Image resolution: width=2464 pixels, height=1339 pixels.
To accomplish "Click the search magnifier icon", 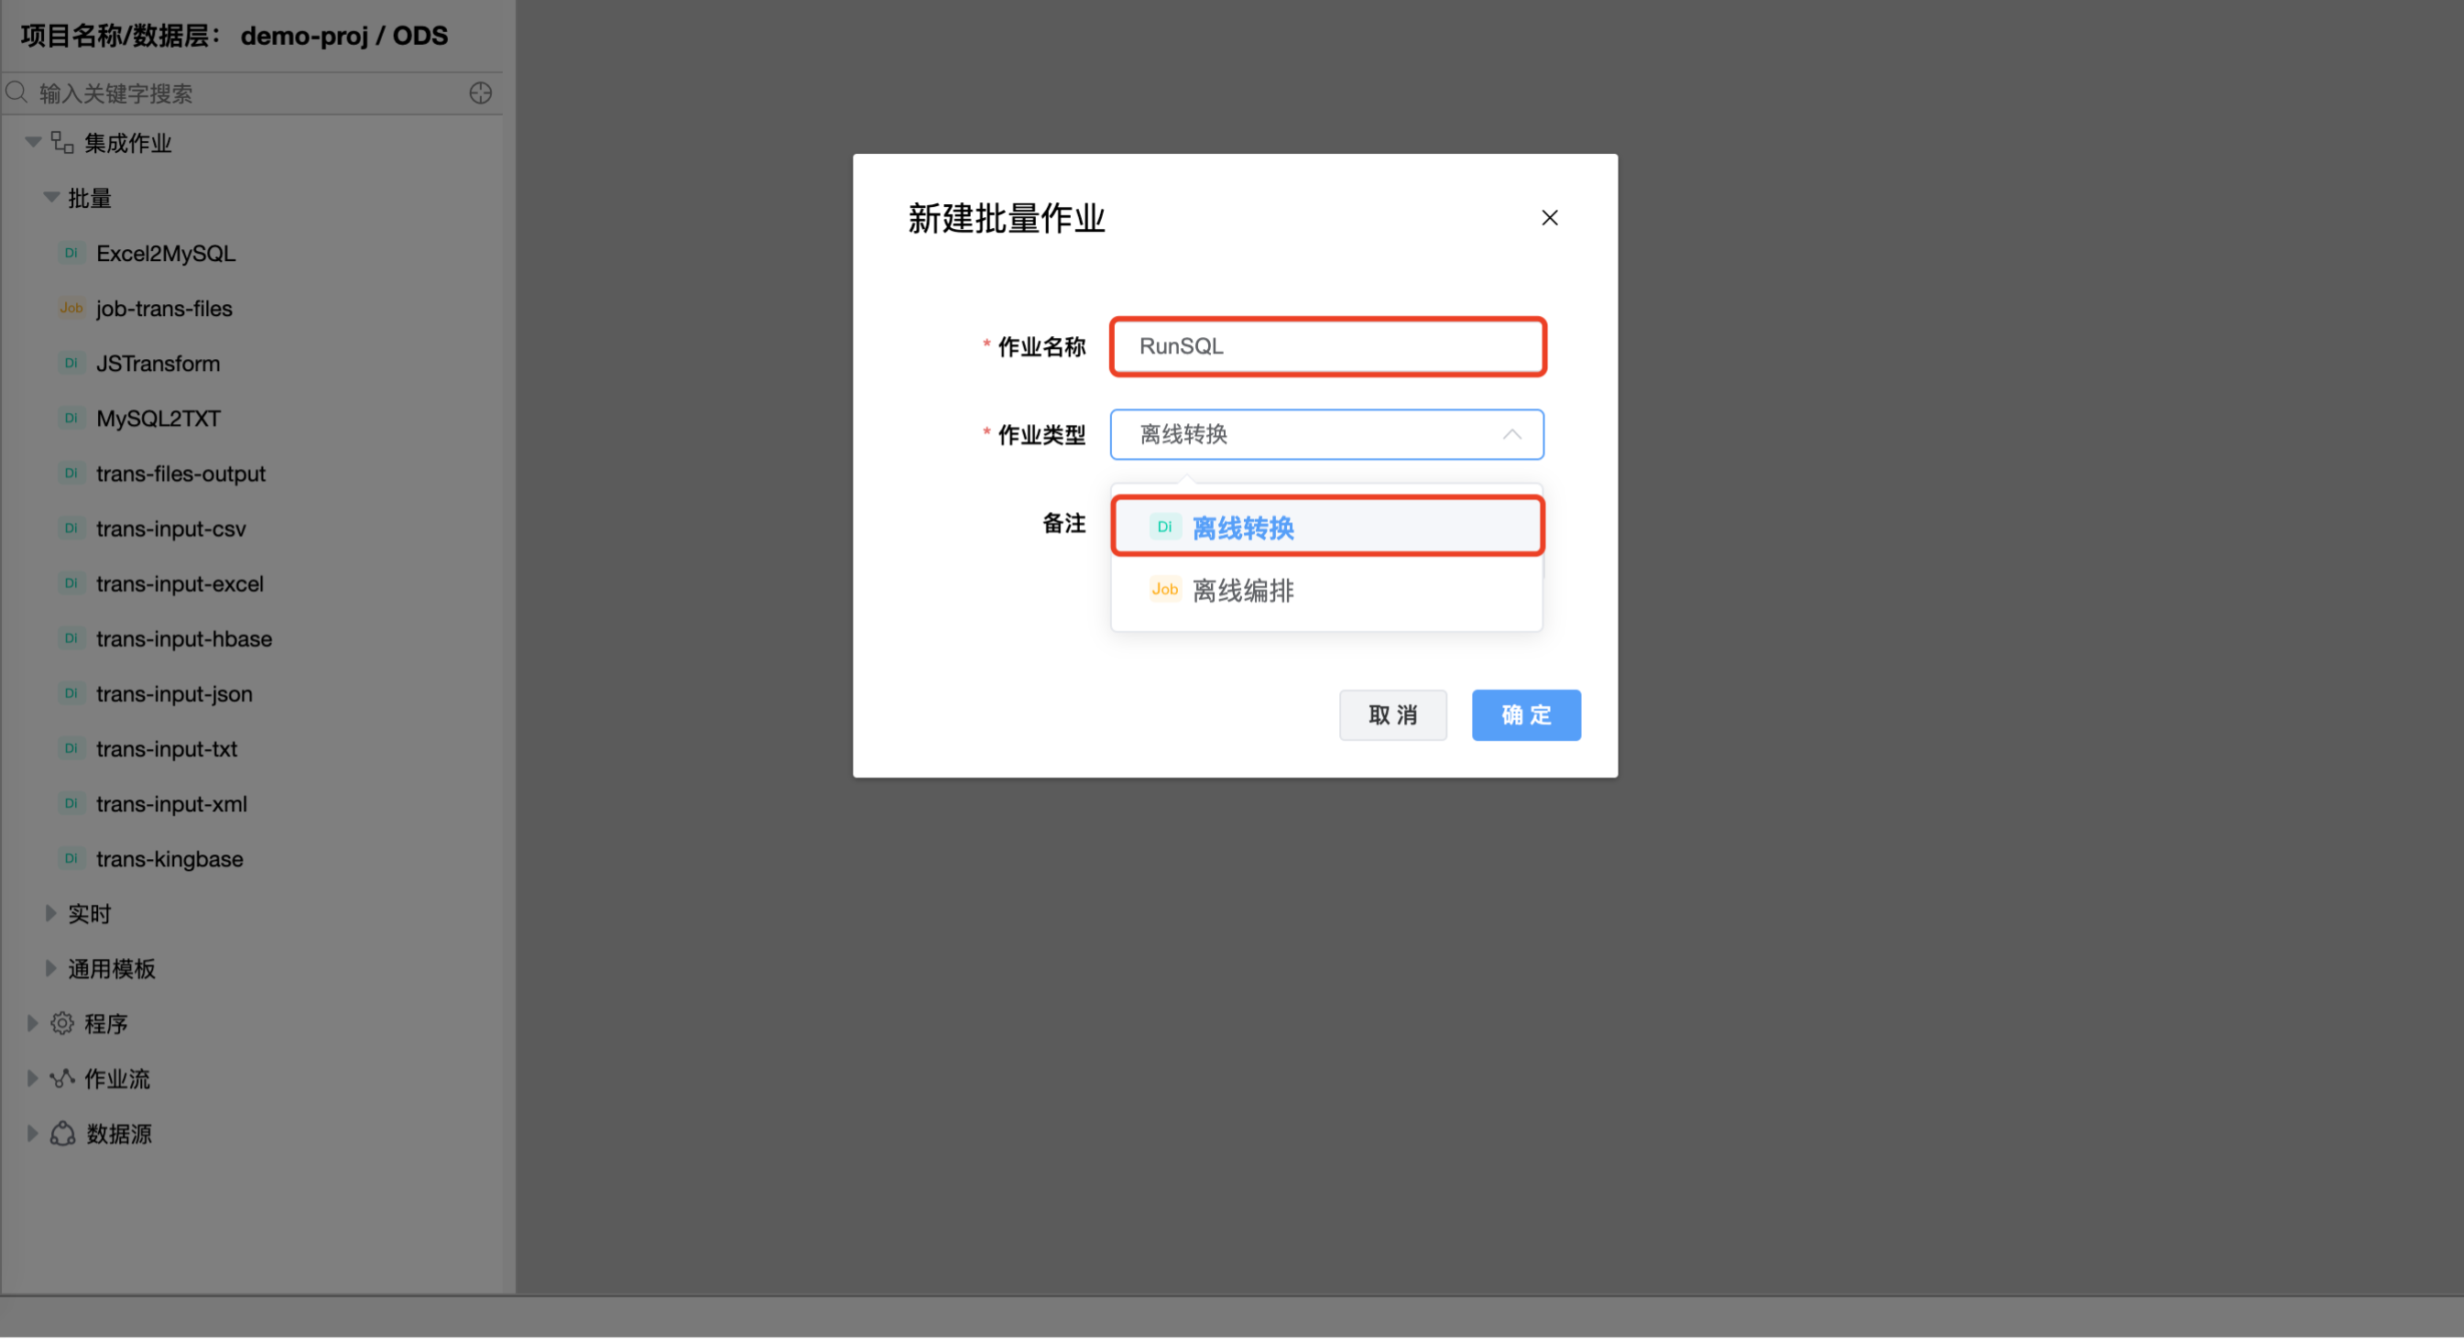I will 16,93.
